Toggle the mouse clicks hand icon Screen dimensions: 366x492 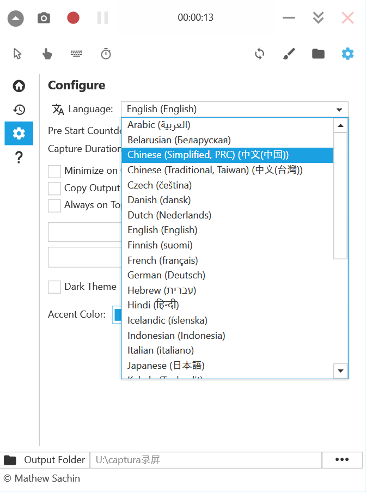click(47, 53)
